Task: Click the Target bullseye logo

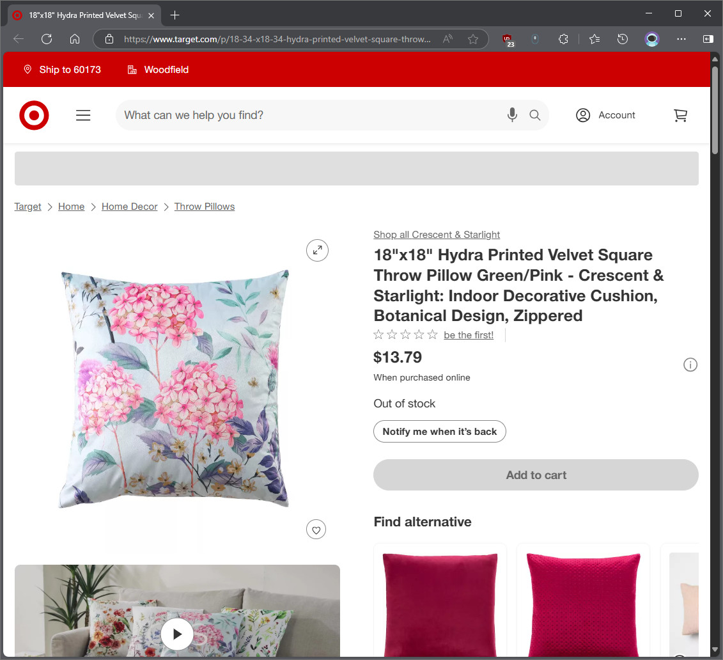Action: [34, 115]
